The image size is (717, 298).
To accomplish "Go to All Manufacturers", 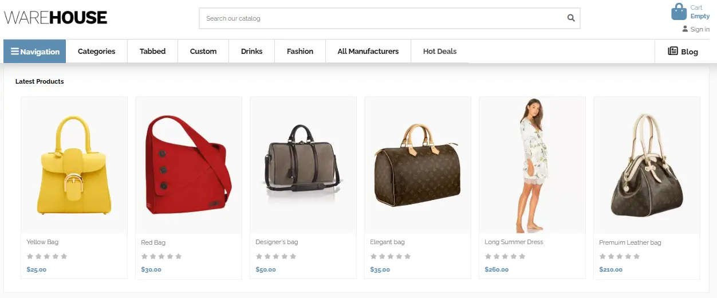I will pyautogui.click(x=368, y=52).
